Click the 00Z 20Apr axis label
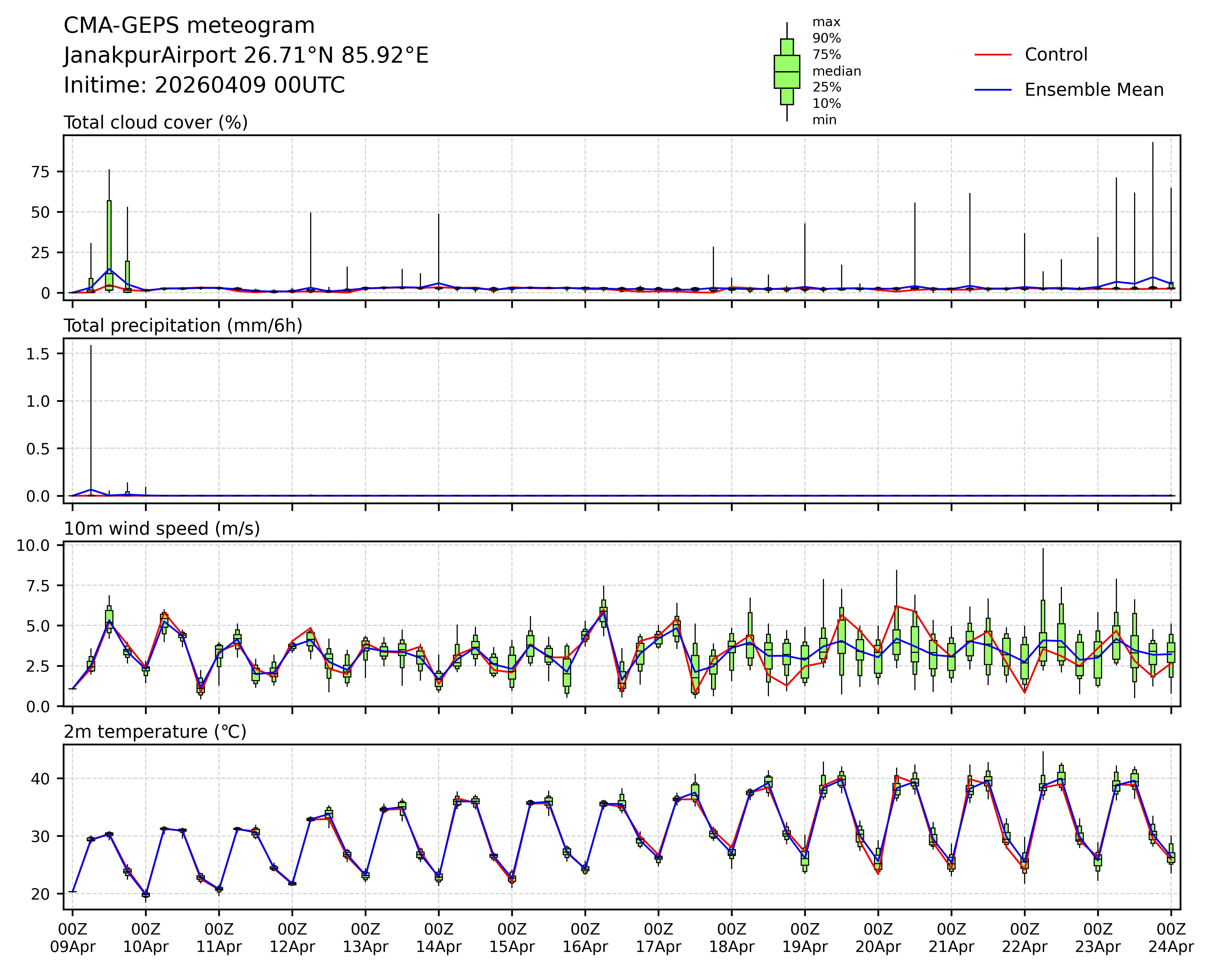 coord(878,938)
